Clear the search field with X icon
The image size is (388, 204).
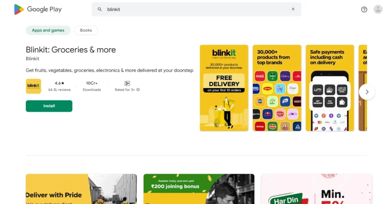coord(293,9)
